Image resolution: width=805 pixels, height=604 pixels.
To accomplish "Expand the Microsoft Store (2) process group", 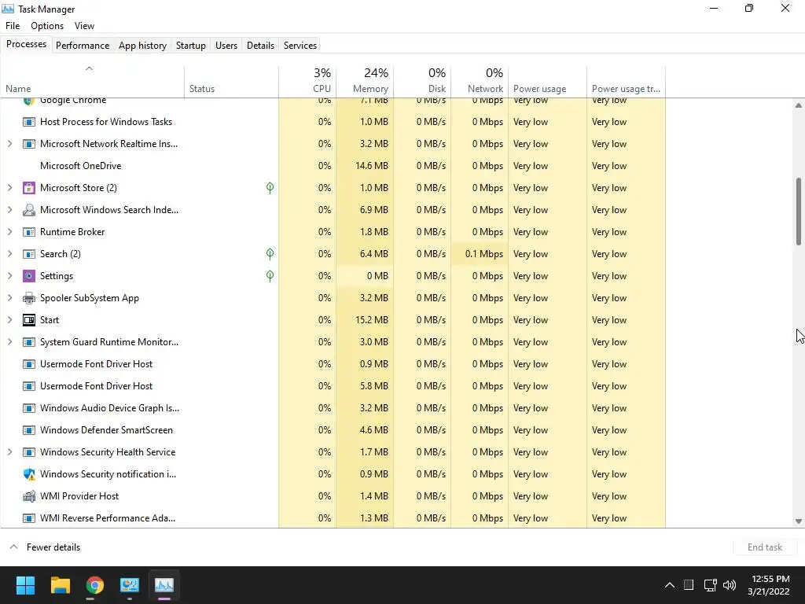I will coord(9,188).
